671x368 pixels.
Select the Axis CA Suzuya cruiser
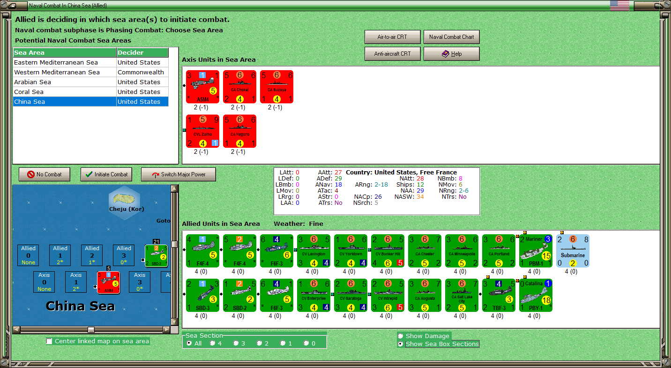(x=276, y=87)
